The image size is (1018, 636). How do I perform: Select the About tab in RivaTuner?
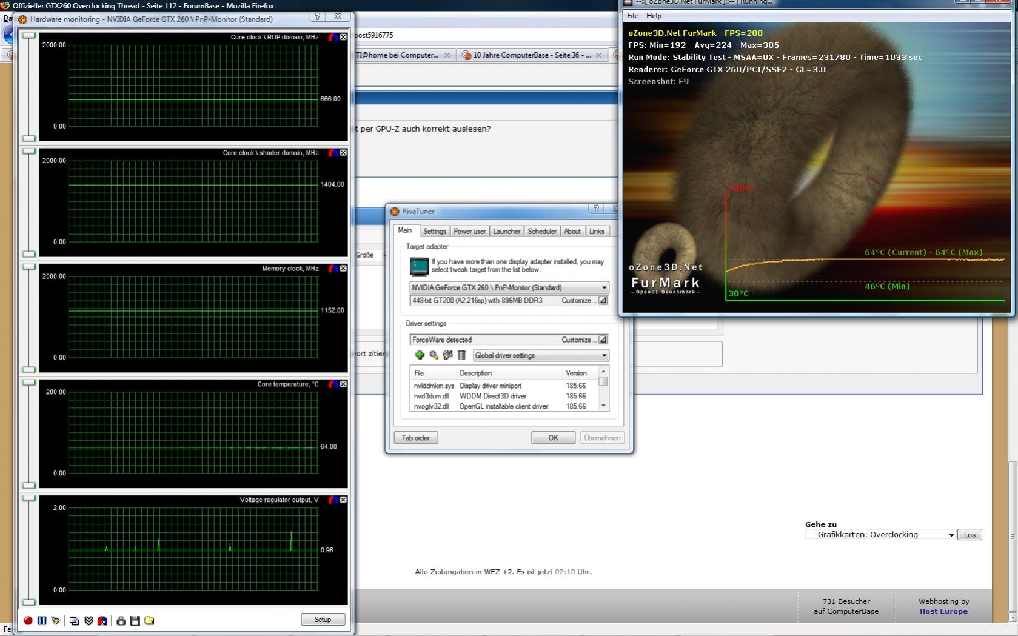click(572, 232)
